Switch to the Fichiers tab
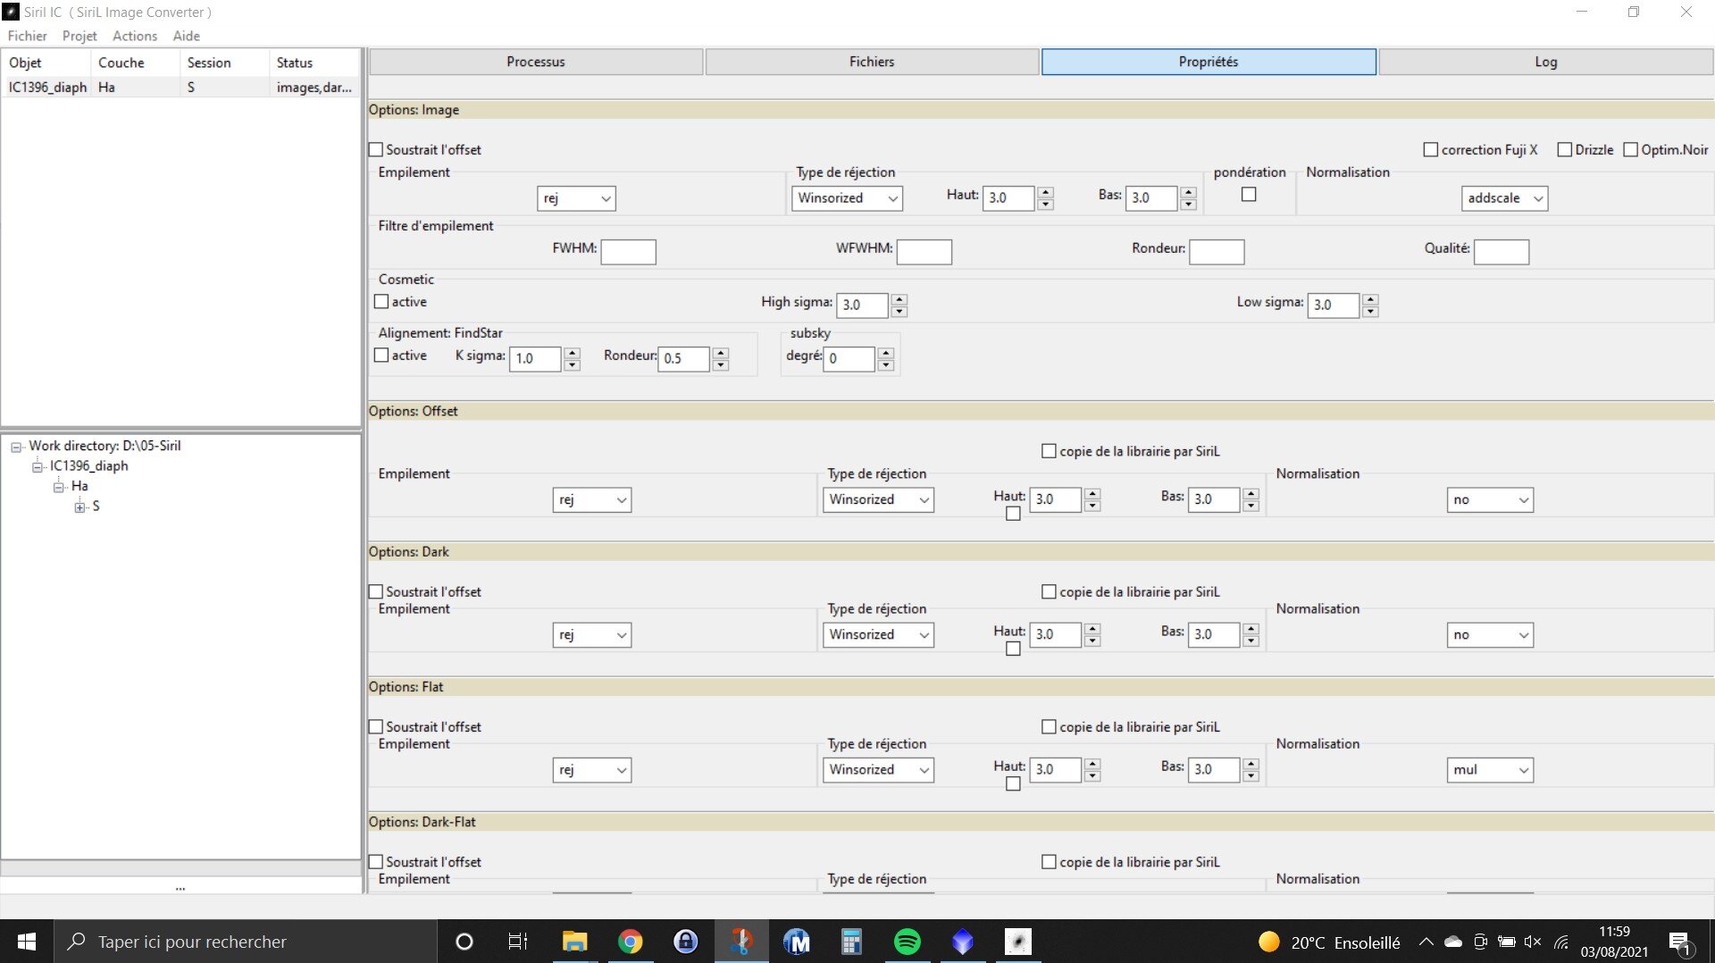The image size is (1715, 963). 872,62
